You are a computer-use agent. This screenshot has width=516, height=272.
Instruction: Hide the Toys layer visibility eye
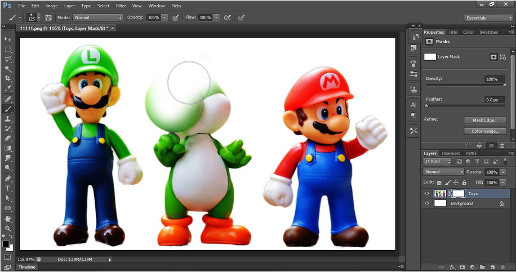tap(427, 193)
